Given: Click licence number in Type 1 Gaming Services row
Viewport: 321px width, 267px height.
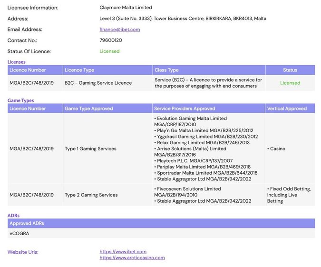Looking at the screenshot, I should pyautogui.click(x=31, y=148).
